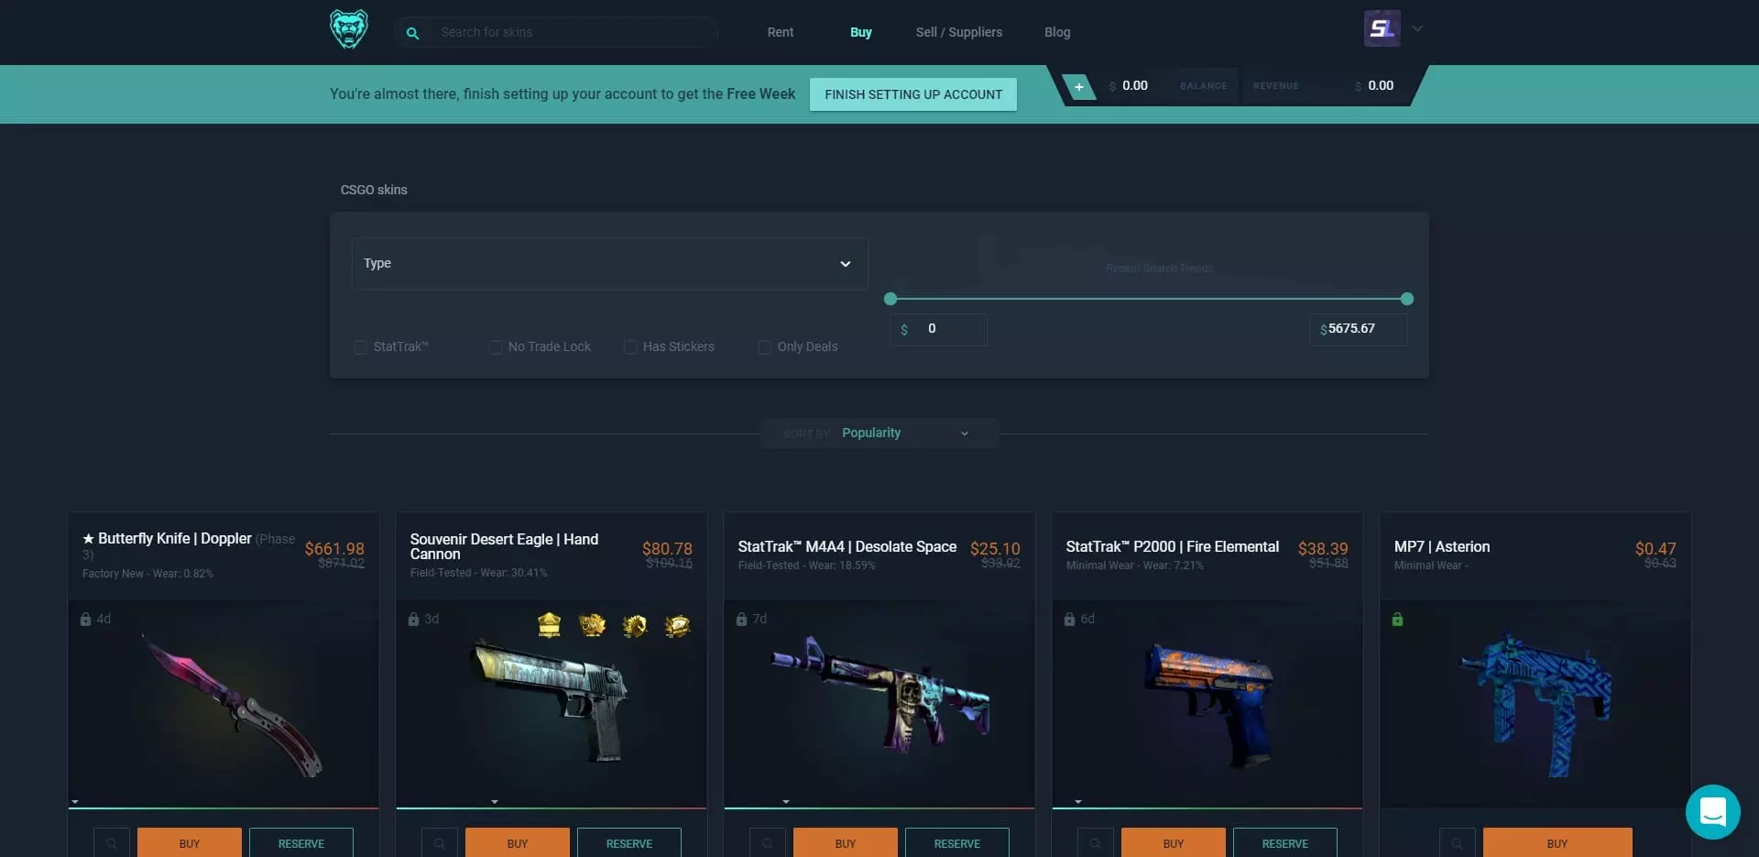
Task: Expand Butterfly Knife wear bar arrow
Action: point(75,802)
